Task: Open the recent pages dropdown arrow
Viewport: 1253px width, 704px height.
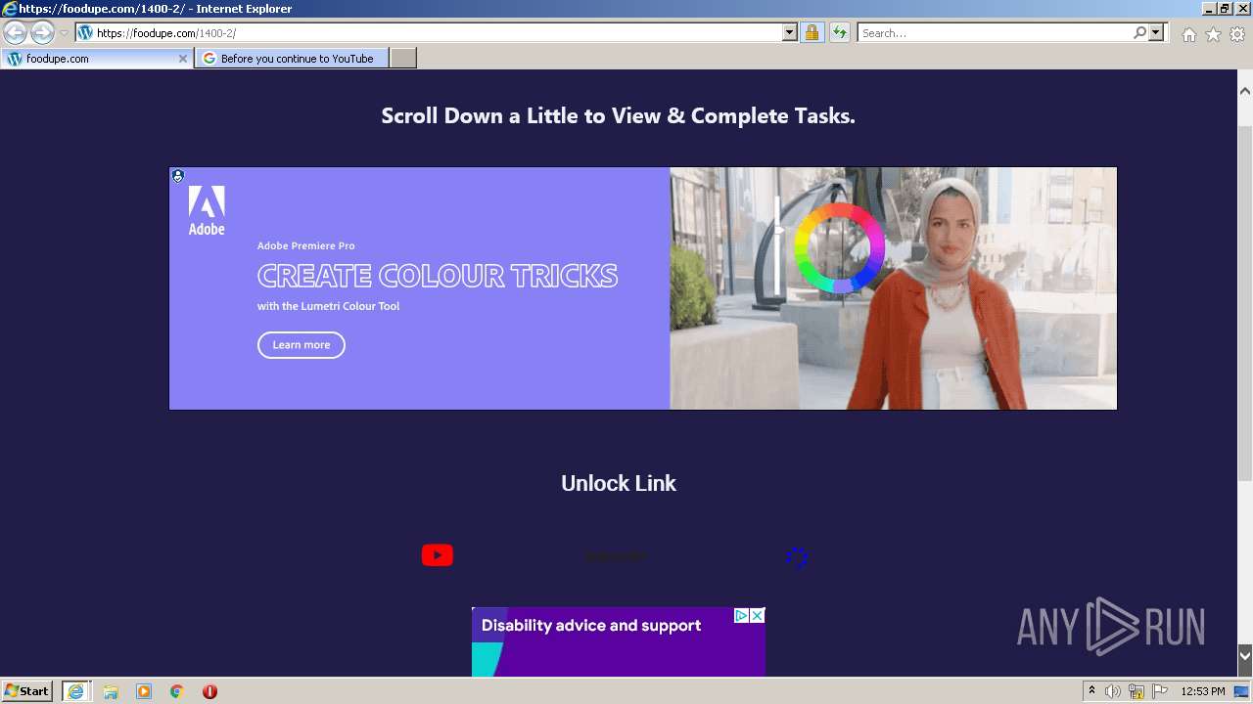Action: point(64,33)
